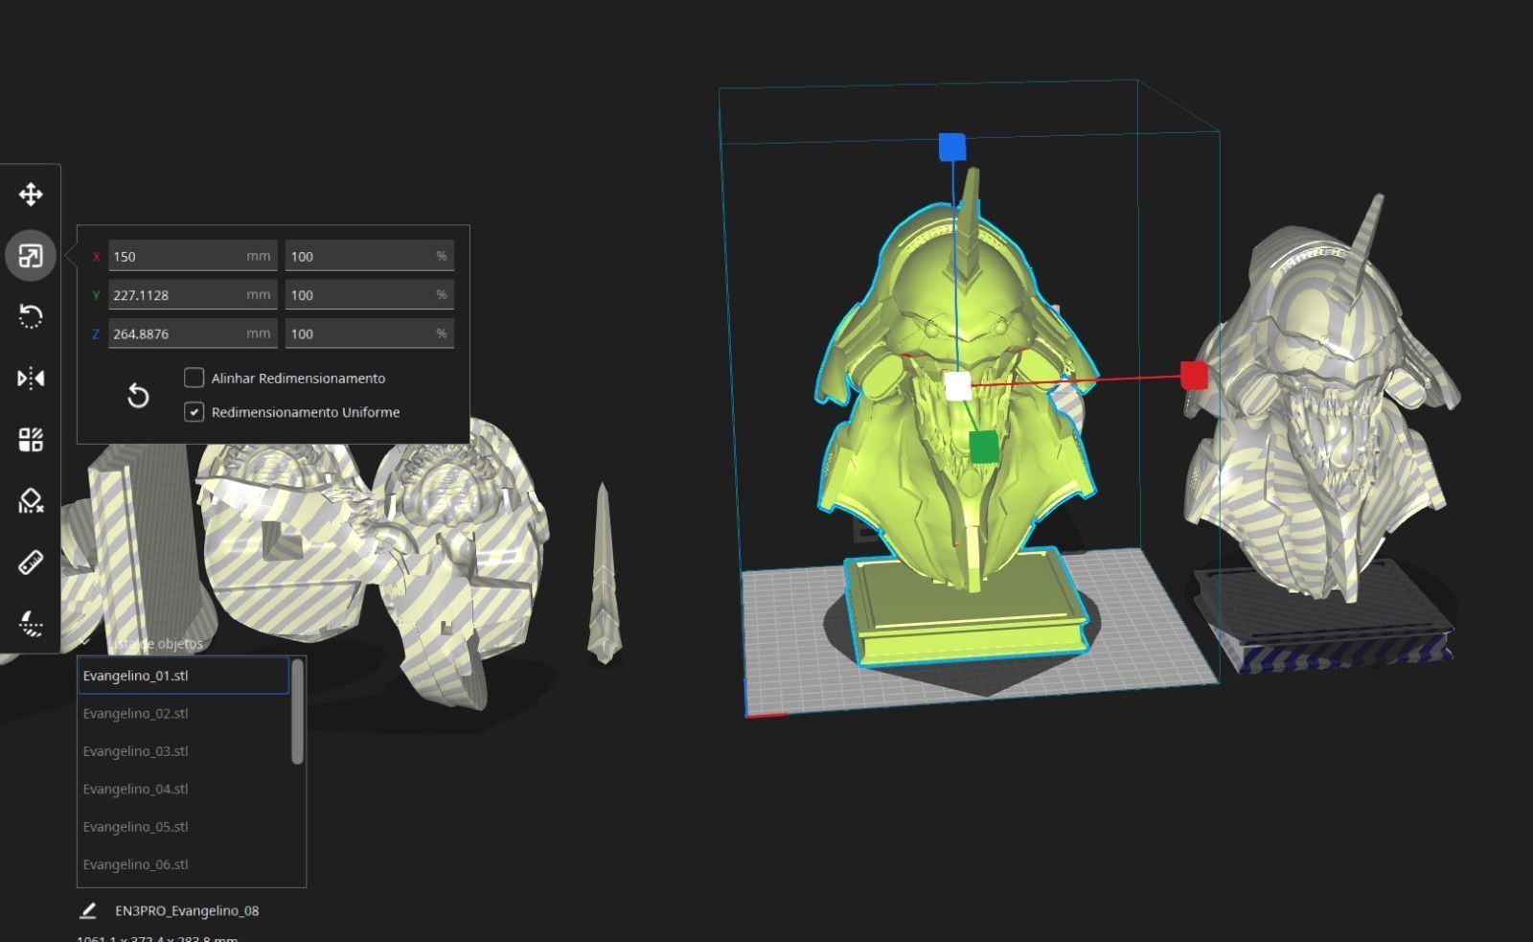
Task: Click the Z scale percentage field
Action: (x=370, y=333)
